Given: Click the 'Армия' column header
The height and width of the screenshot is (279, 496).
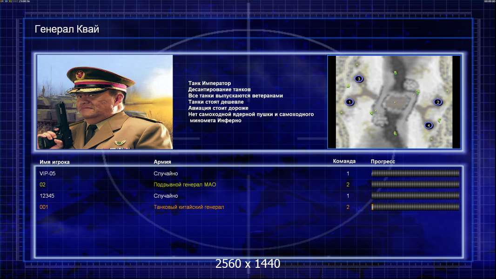Looking at the screenshot, I should (x=162, y=162).
